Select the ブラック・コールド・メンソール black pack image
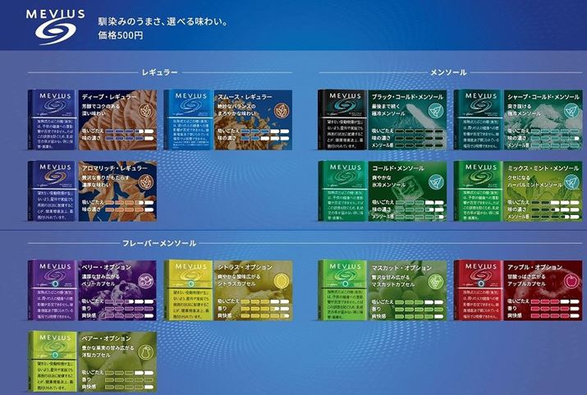Image resolution: width=587 pixels, height=395 pixels. (x=342, y=120)
